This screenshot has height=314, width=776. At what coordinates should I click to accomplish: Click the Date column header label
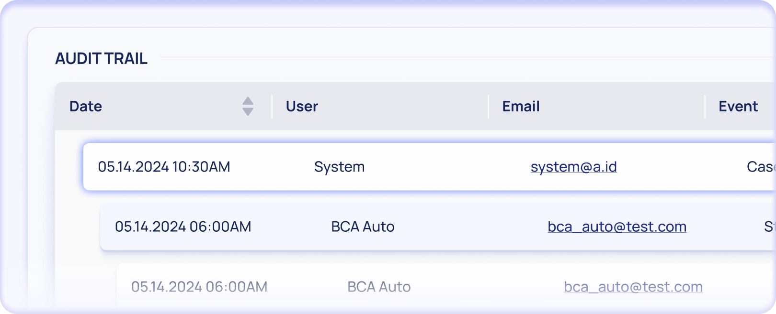[86, 106]
